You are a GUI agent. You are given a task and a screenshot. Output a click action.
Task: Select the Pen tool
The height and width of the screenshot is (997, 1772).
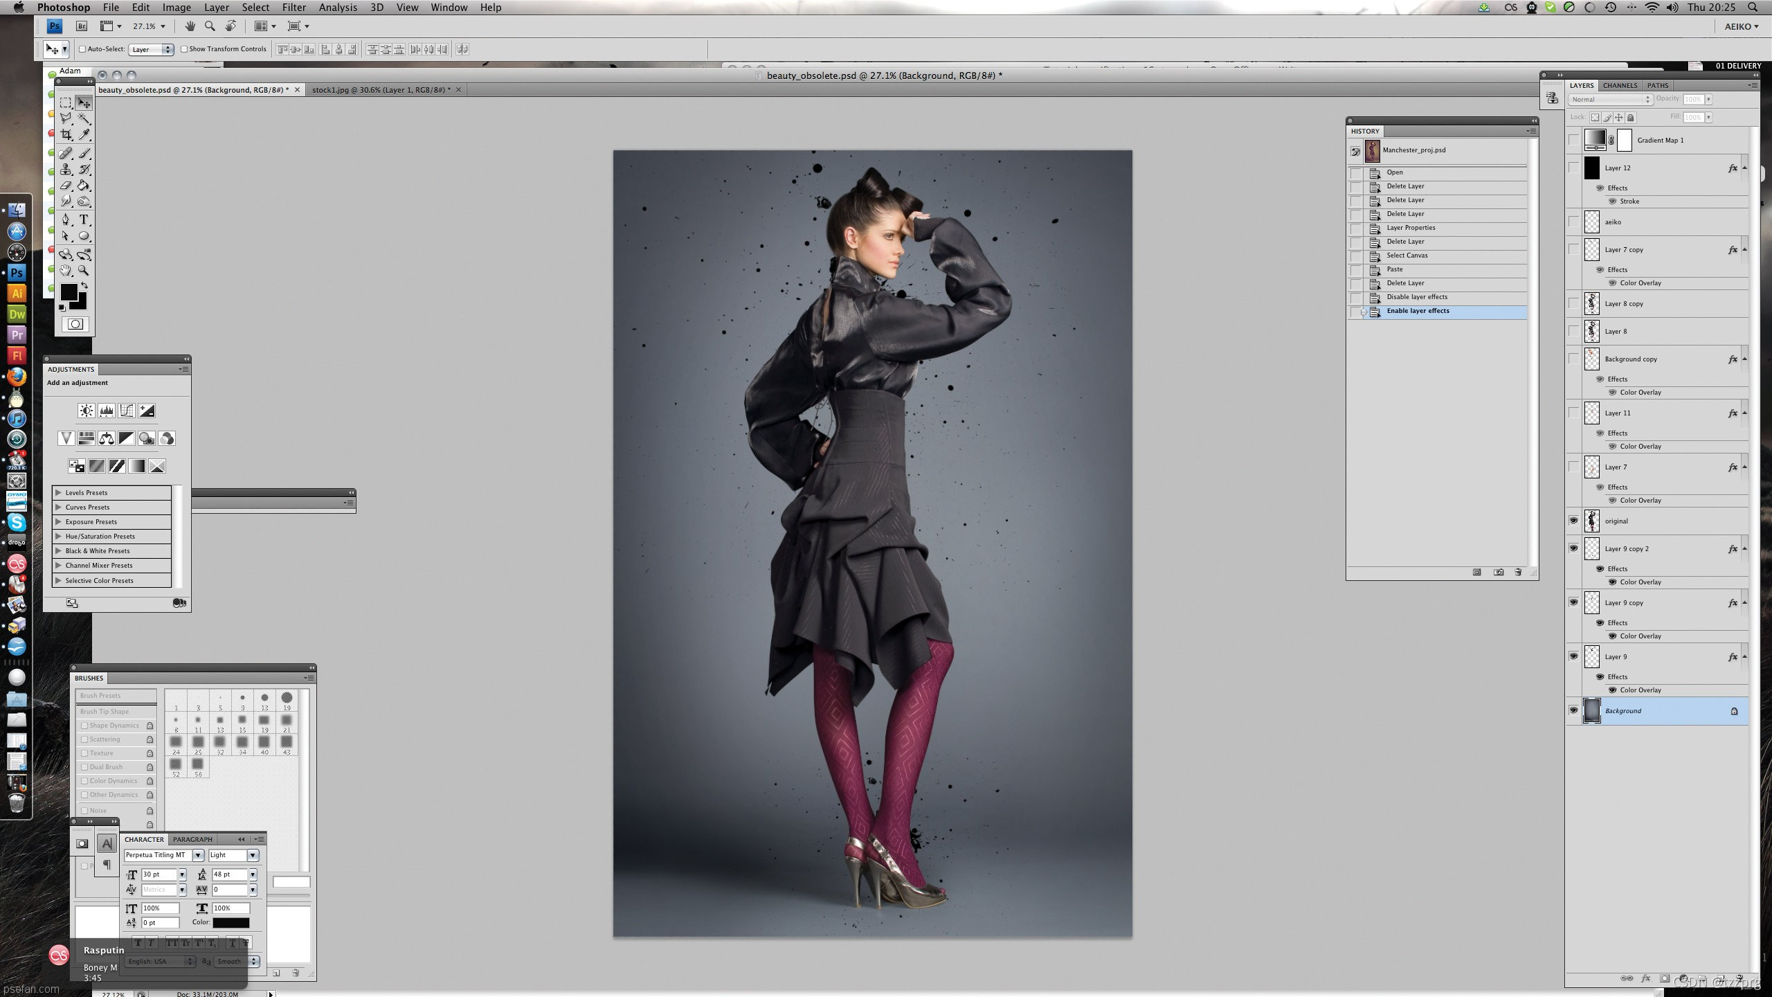click(x=66, y=219)
